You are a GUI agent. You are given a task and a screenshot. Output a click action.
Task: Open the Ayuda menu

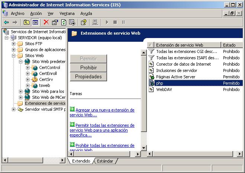tap(86, 14)
